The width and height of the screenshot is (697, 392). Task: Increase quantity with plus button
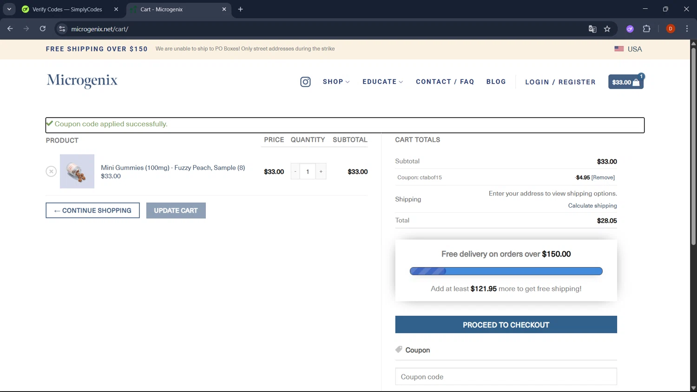[x=321, y=171]
